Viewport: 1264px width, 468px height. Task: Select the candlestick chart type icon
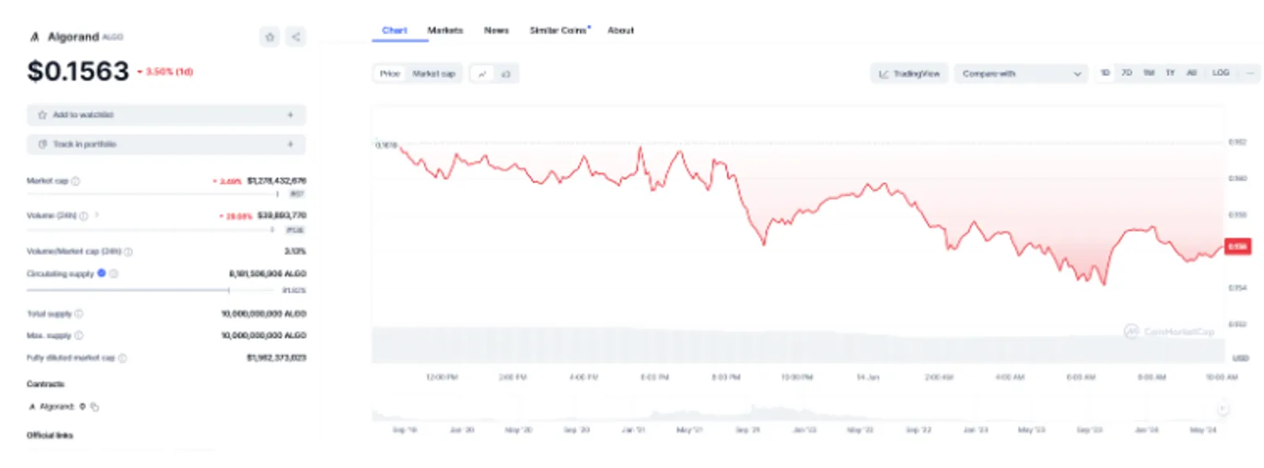506,73
